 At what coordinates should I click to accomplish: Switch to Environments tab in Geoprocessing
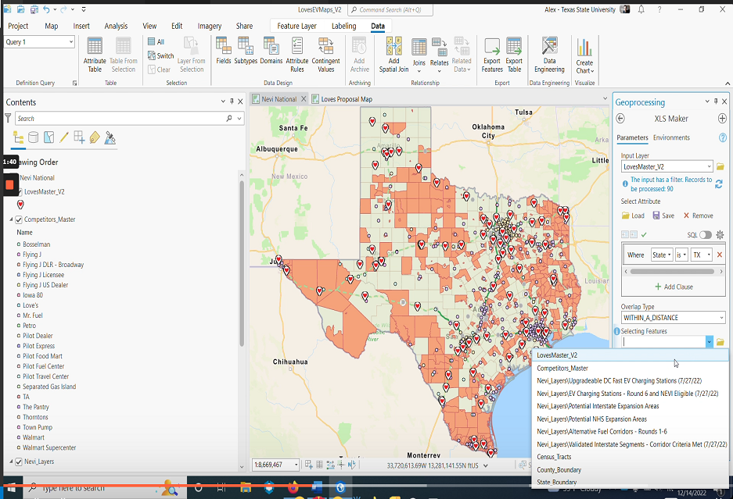tap(671, 137)
